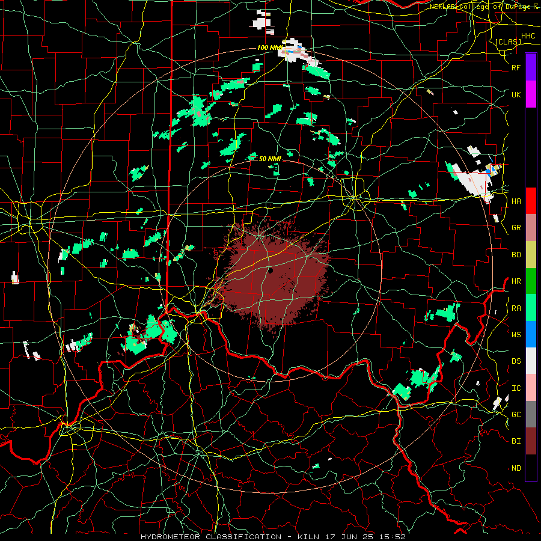Click the GC legend label
This screenshot has height=541, width=541.
[x=516, y=414]
